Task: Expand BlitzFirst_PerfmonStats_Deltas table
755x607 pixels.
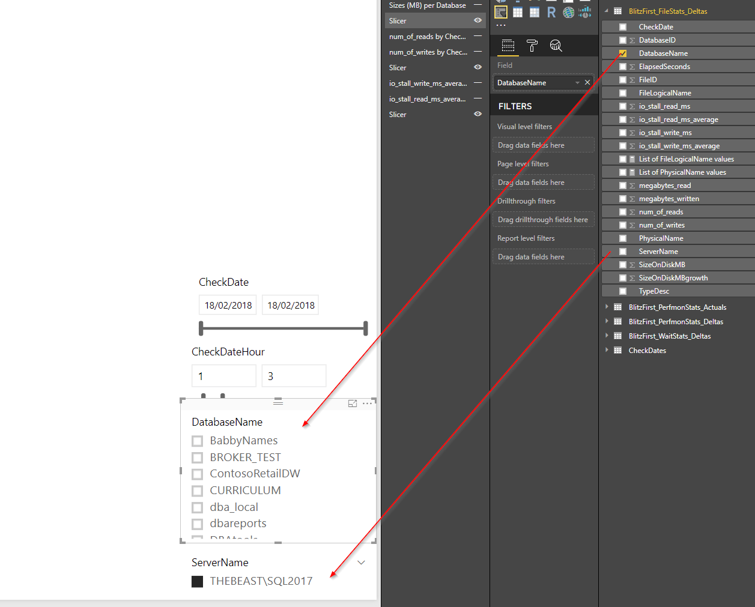Action: pyautogui.click(x=607, y=321)
